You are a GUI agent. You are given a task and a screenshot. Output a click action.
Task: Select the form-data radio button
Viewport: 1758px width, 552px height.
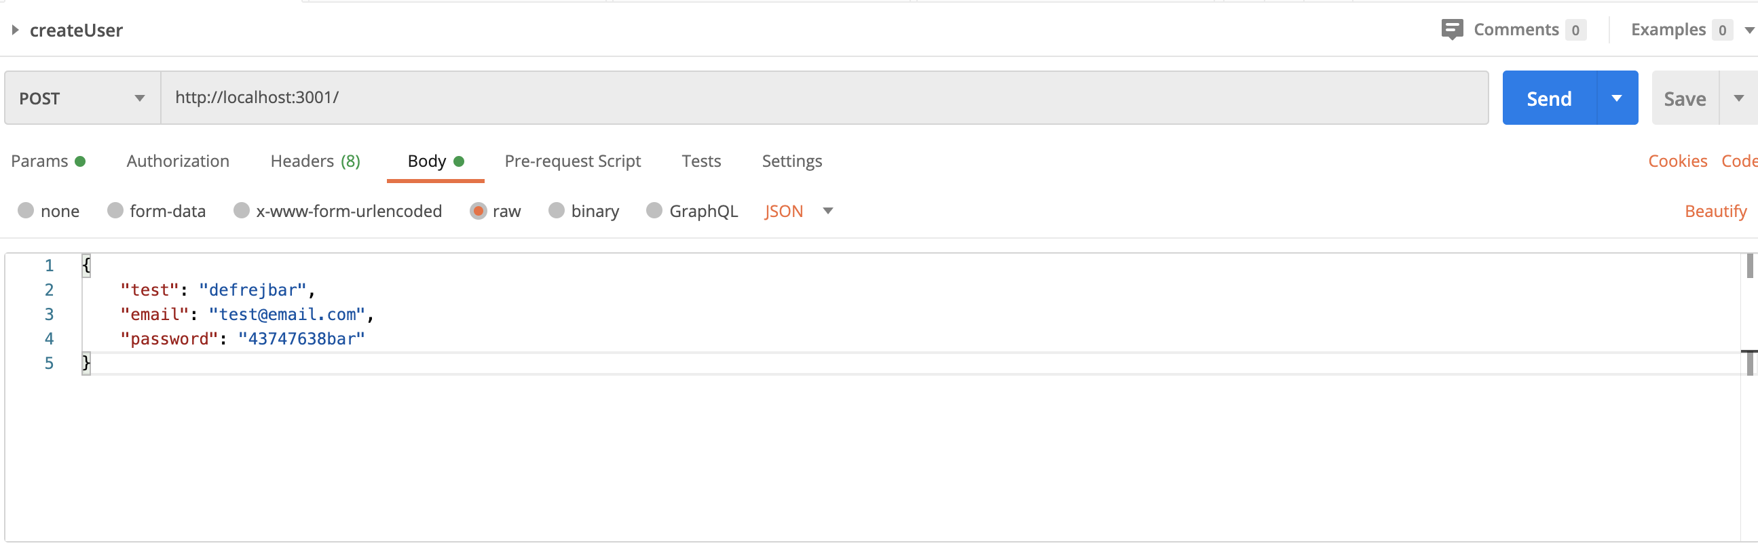click(x=115, y=211)
